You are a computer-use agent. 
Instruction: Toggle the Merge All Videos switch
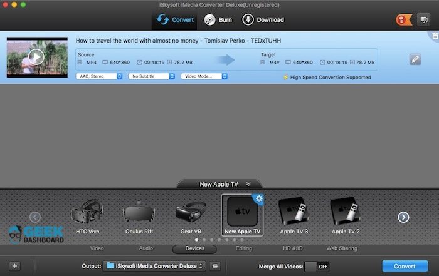(317, 267)
